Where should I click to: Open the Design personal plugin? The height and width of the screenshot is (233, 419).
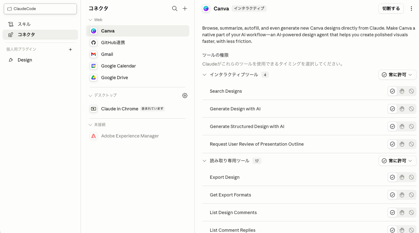point(40,60)
